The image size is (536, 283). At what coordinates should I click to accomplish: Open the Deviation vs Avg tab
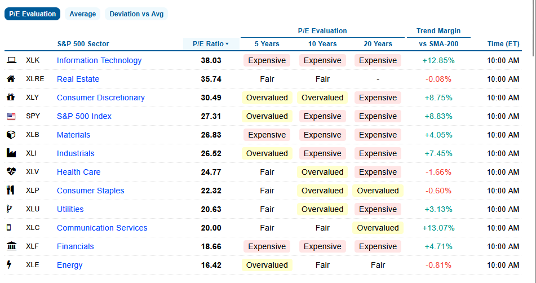(136, 14)
